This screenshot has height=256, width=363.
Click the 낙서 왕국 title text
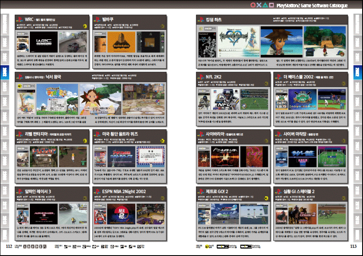point(53,77)
